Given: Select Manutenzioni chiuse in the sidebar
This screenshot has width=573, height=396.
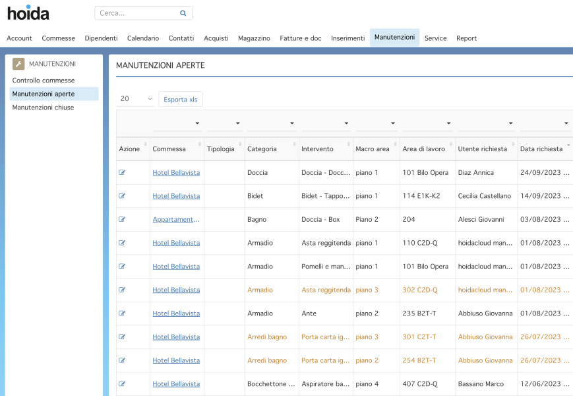Looking at the screenshot, I should coord(43,107).
